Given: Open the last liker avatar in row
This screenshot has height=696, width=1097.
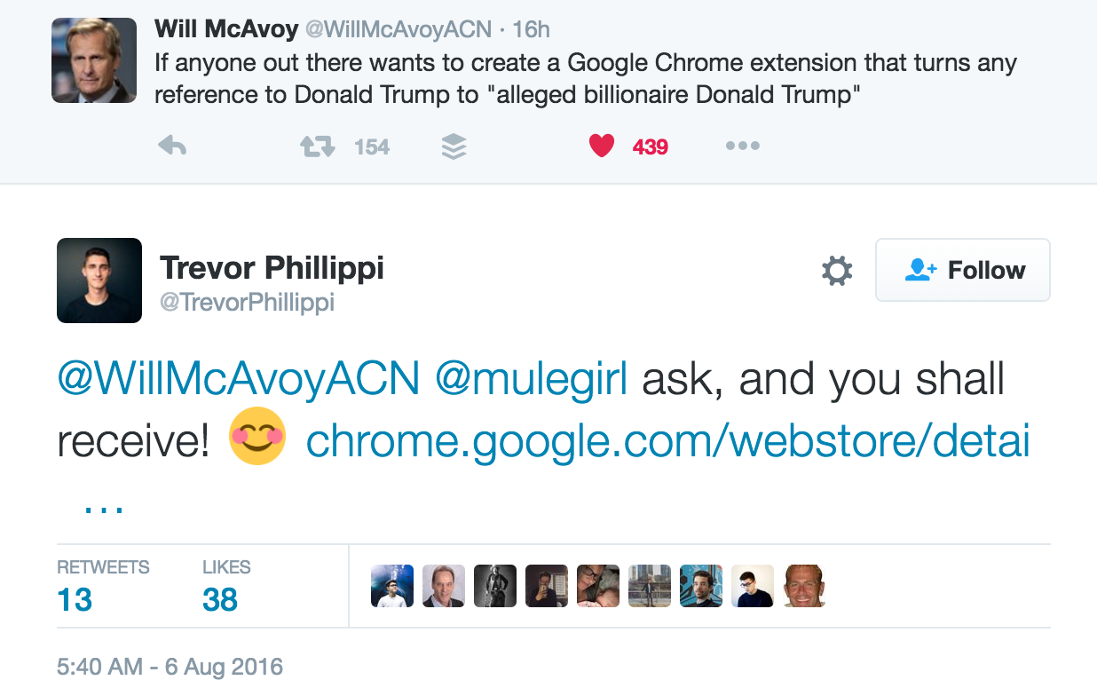Looking at the screenshot, I should point(804,586).
